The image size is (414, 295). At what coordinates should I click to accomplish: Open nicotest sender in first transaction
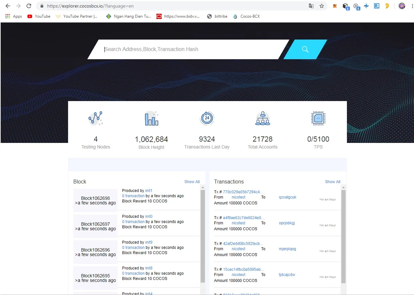tap(239, 197)
